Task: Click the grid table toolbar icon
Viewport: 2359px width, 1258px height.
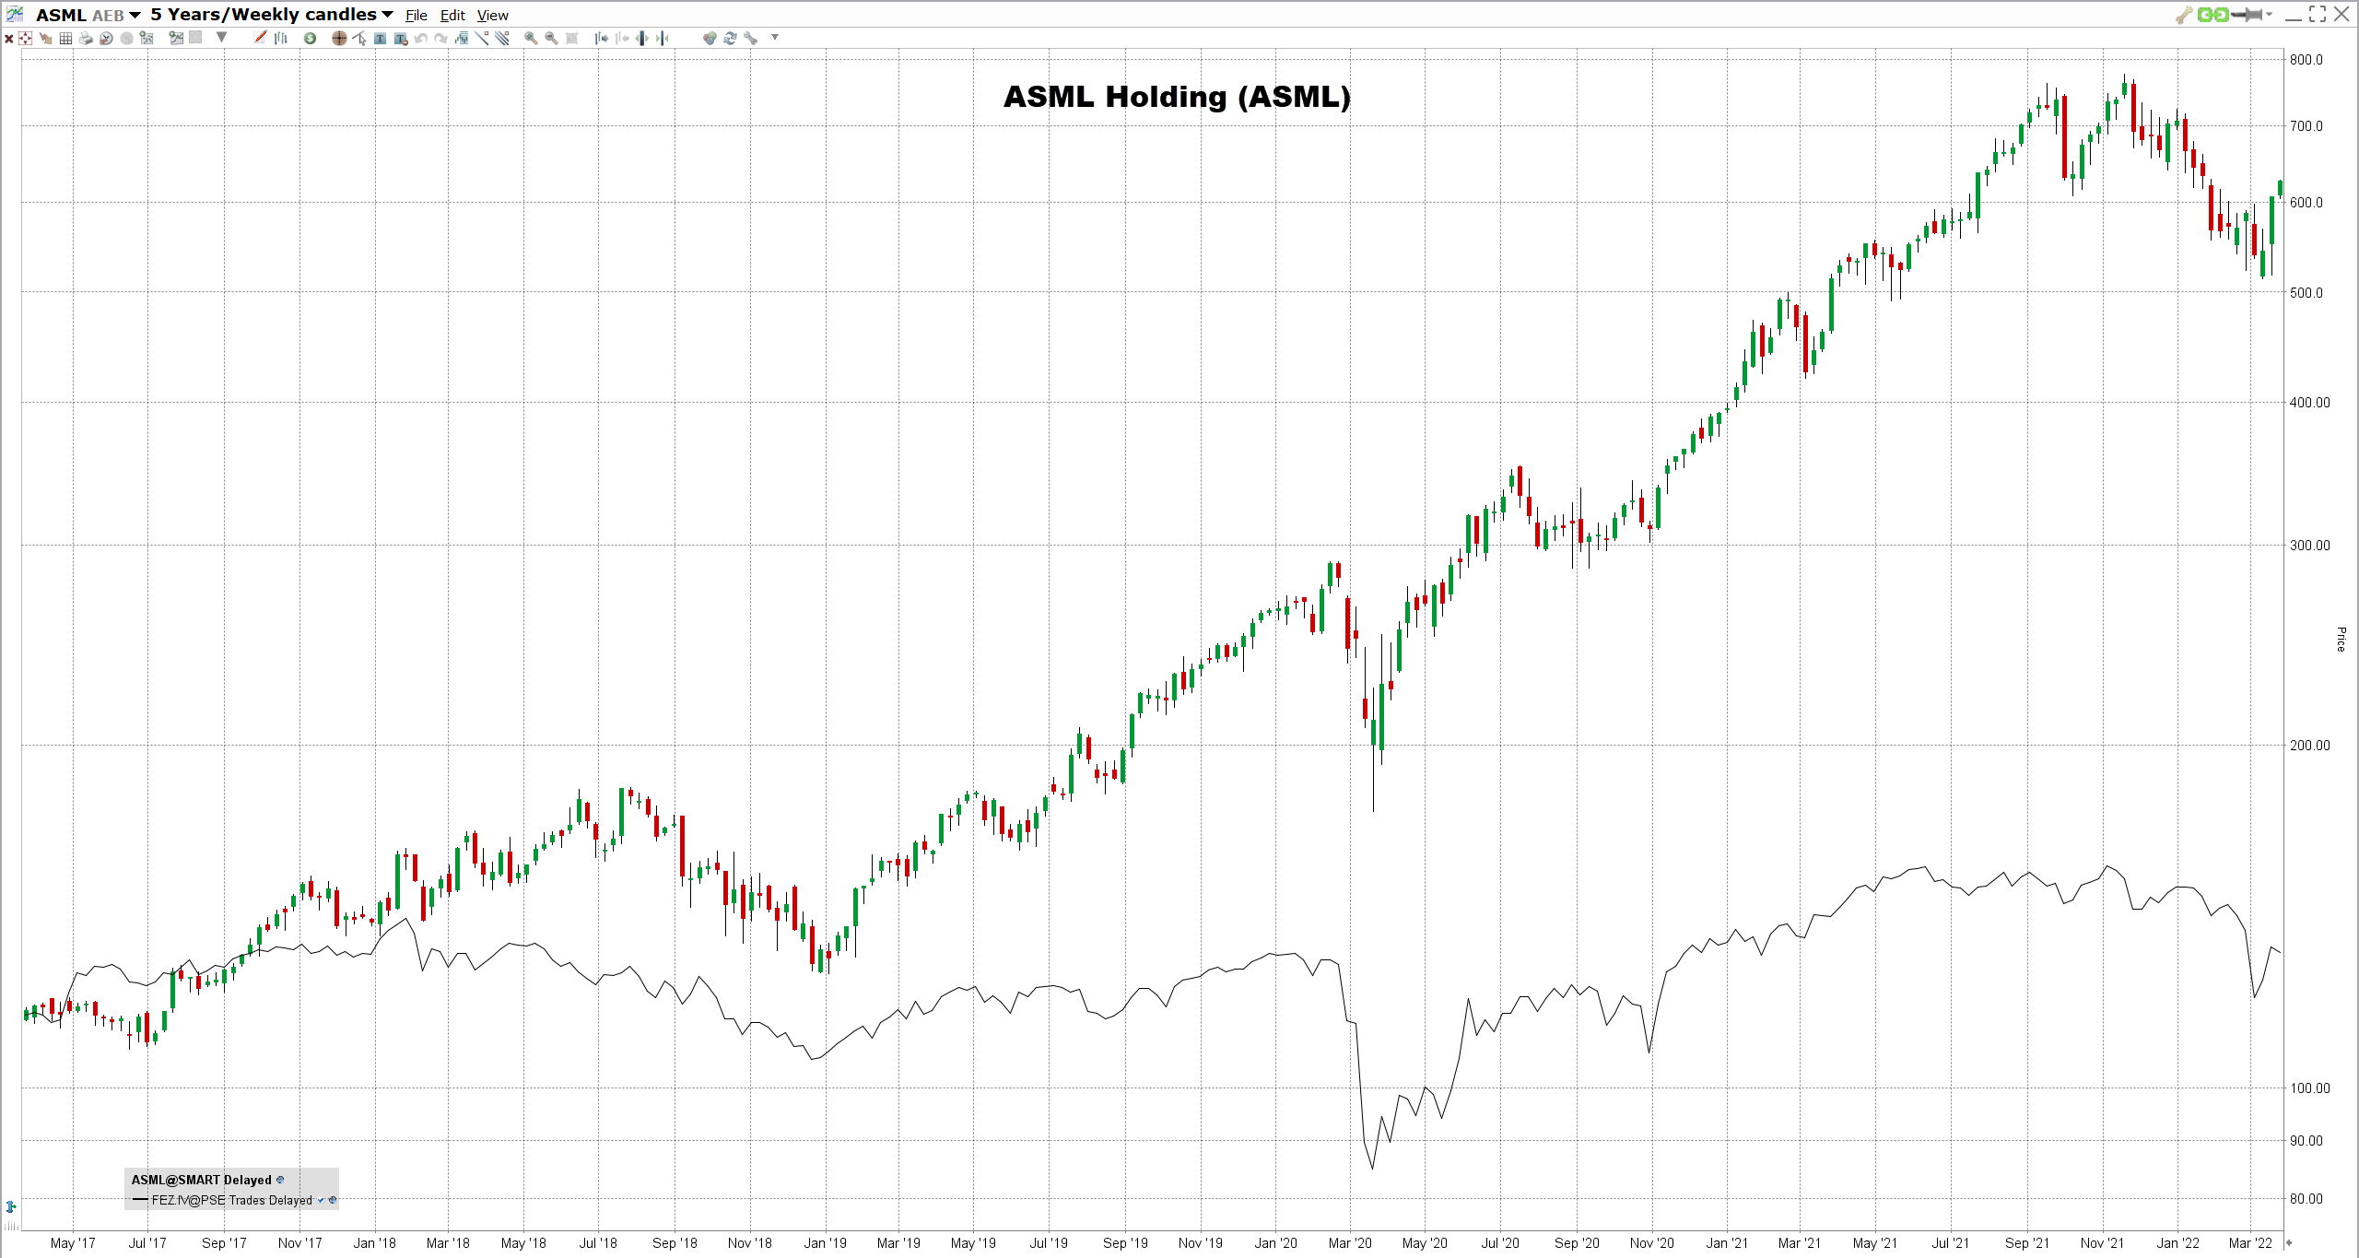Action: click(x=65, y=38)
